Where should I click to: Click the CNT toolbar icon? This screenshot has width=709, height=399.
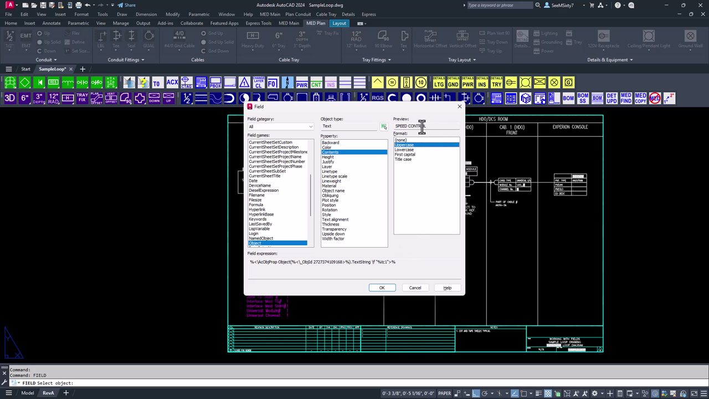[x=316, y=83]
